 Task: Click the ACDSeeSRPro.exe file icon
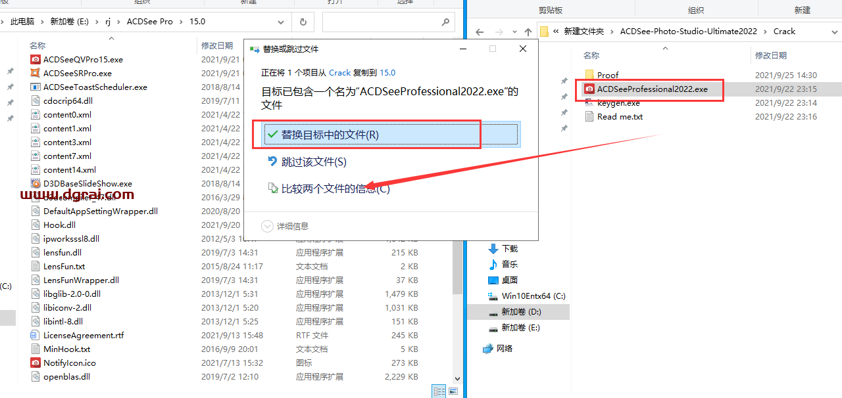coord(36,73)
